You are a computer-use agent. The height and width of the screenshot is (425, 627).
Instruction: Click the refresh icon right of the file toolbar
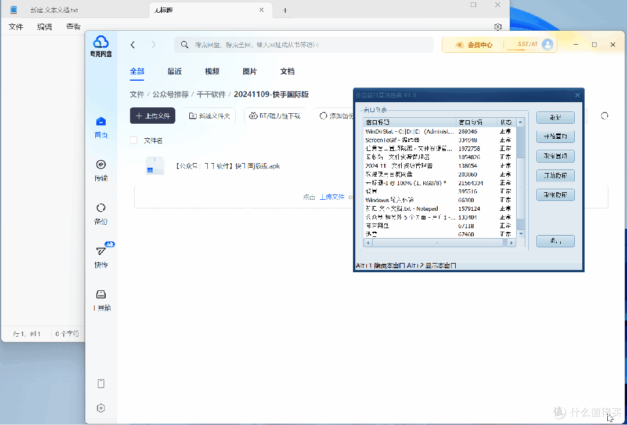604,116
